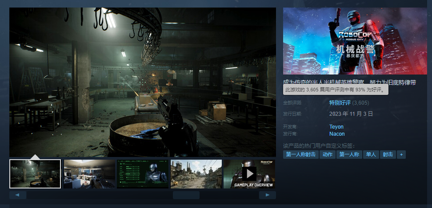Open developer Teyon's page

tap(336, 127)
